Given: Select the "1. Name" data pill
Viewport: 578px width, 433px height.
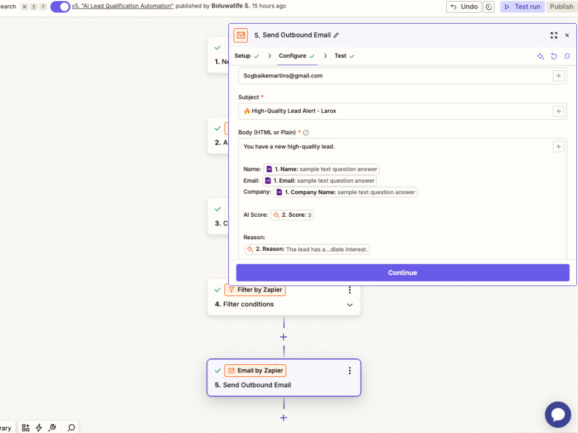Looking at the screenshot, I should (x=321, y=169).
